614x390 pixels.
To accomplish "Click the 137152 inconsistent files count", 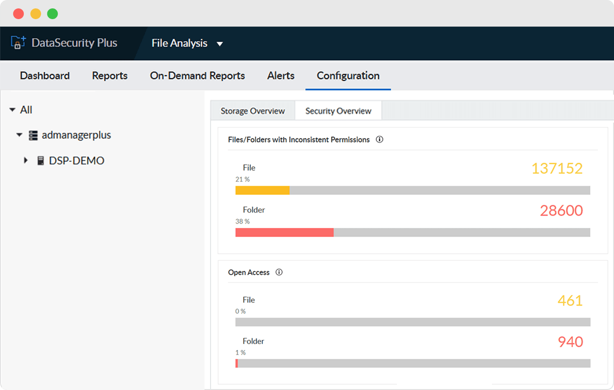I will click(557, 168).
